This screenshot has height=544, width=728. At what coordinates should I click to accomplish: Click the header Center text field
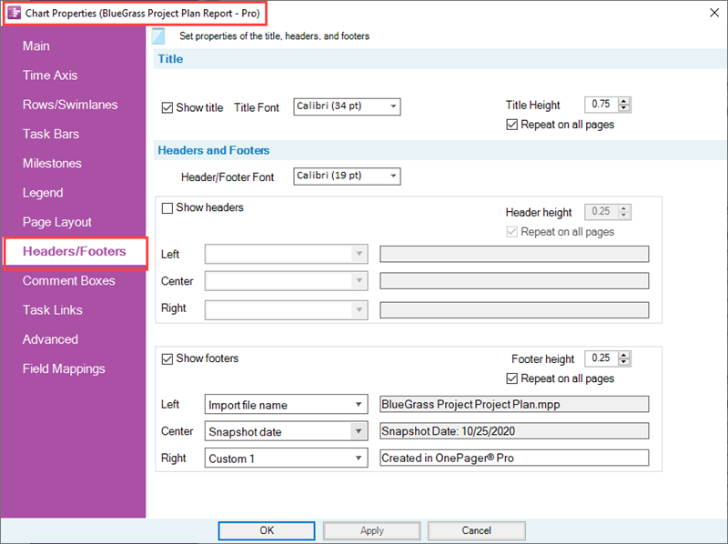[x=514, y=281]
